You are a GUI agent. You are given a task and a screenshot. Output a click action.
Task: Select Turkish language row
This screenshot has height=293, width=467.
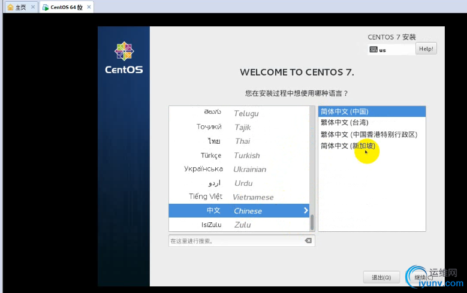click(x=239, y=155)
